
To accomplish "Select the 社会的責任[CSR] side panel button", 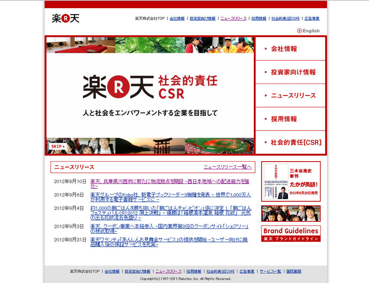I will pyautogui.click(x=290, y=142).
